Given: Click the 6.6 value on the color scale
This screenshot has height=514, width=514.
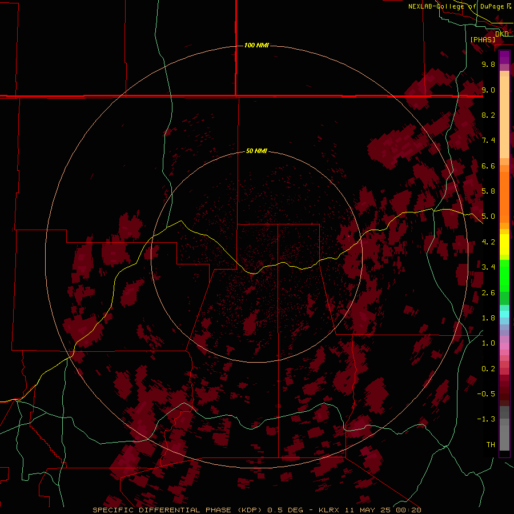Looking at the screenshot, I should coord(488,166).
